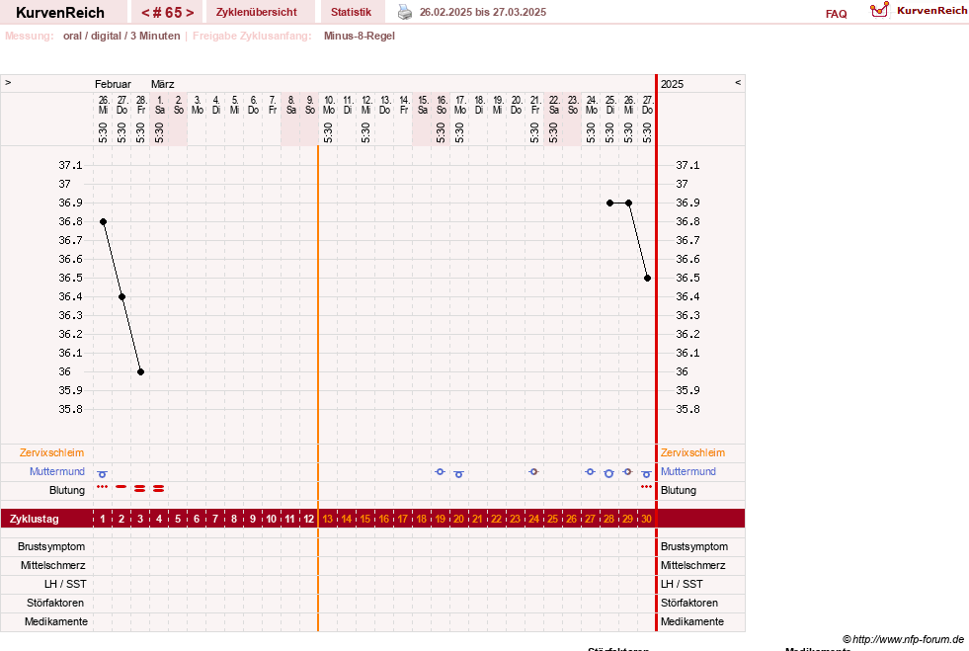The height and width of the screenshot is (651, 969).
Task: Click the KurvenReich title at top left
Action: tap(60, 13)
